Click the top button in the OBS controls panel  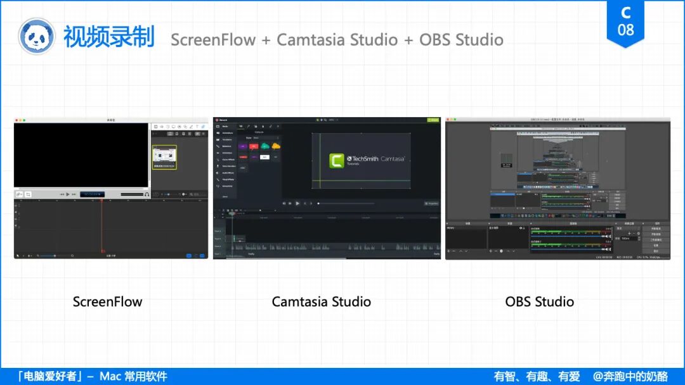[656, 229]
